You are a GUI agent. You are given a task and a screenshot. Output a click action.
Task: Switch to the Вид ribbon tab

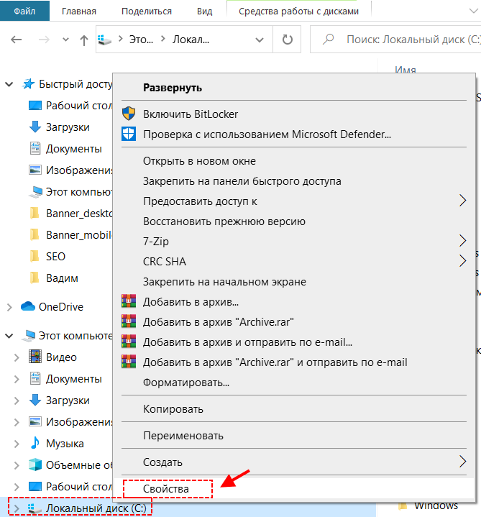pos(204,12)
